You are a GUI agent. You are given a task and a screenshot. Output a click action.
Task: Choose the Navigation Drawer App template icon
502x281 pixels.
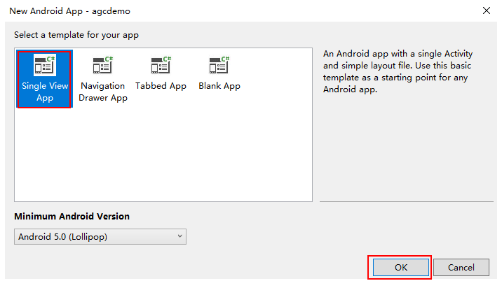(x=102, y=66)
